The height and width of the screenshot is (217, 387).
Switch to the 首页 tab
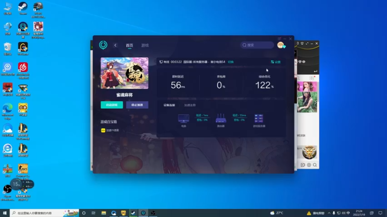point(129,45)
